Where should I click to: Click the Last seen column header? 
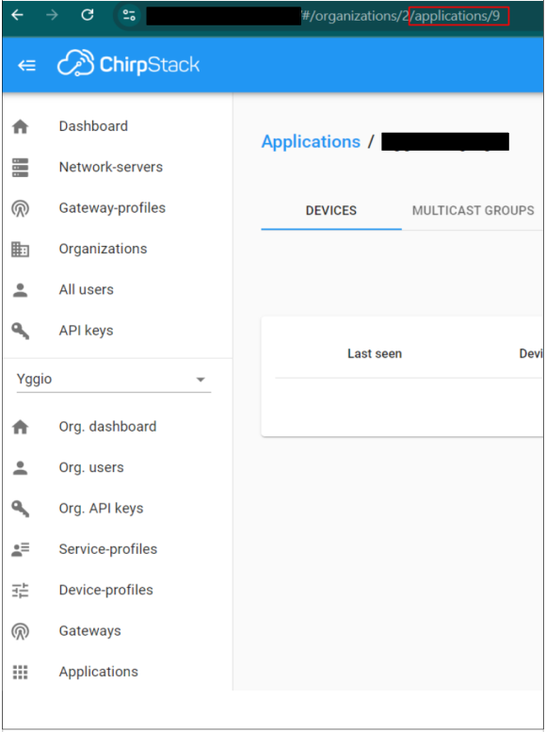375,354
